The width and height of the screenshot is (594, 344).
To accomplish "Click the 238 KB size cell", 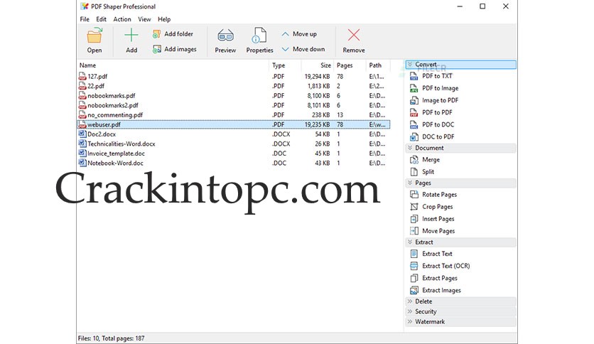I will click(321, 115).
